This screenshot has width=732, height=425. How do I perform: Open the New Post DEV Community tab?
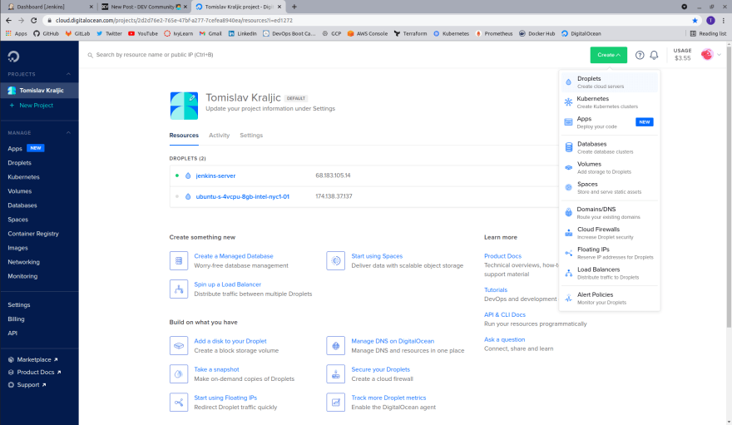(144, 7)
